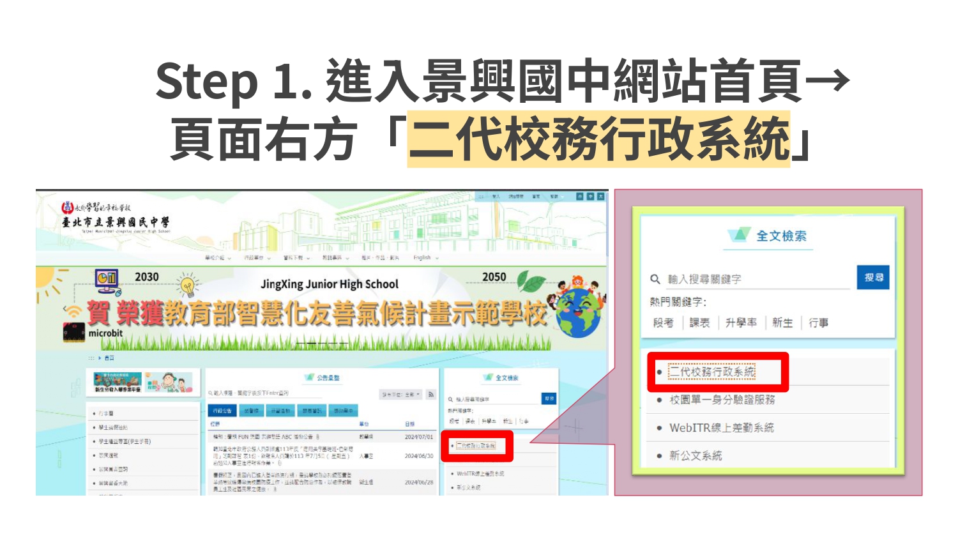
Task: Click the 公告彙整 section header icon
Action: [x=310, y=377]
